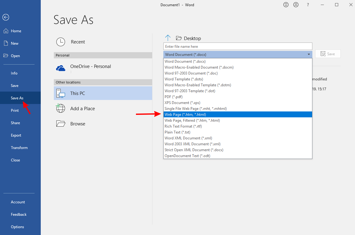Screen dimensions: 355x235
Task: Click Browse to open file dialog
Action: pos(103,124)
